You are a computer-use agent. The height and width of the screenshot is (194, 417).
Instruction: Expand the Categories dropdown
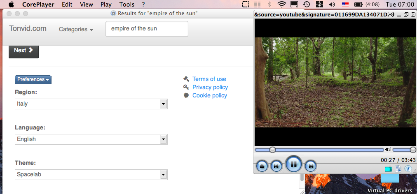(x=76, y=29)
